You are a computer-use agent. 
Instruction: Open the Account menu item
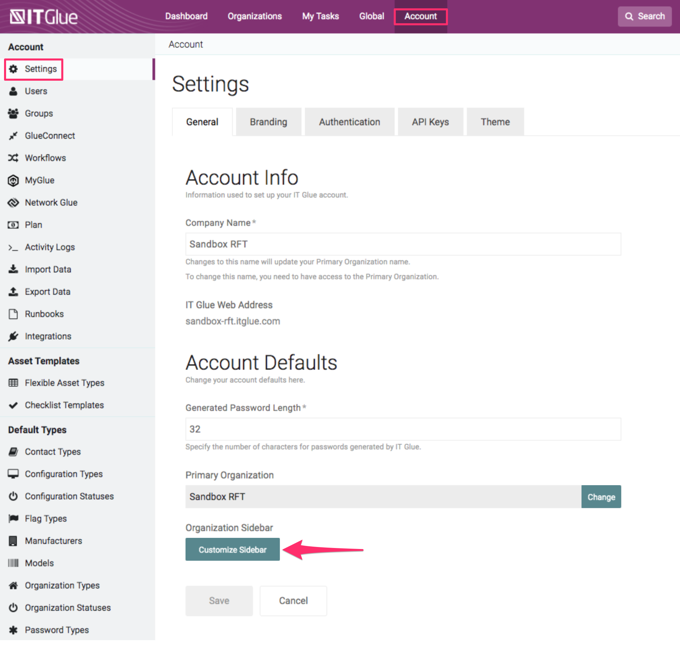(x=421, y=16)
